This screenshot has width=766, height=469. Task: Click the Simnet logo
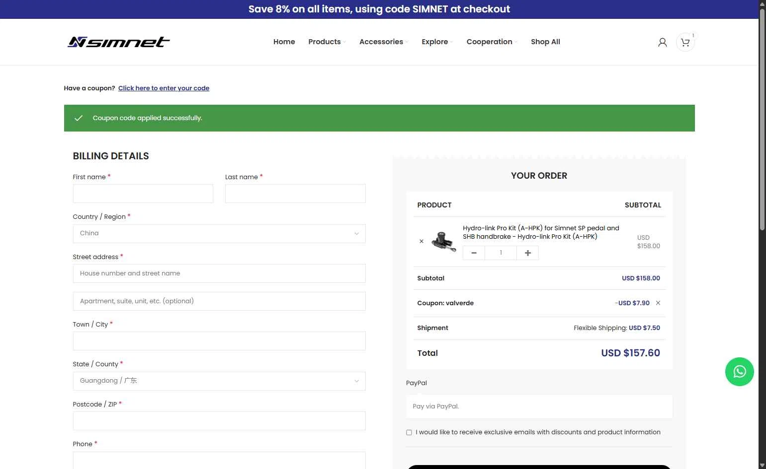point(119,42)
